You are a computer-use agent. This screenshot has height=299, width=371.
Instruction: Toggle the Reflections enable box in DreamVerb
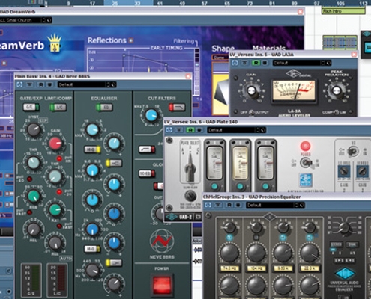pos(131,40)
